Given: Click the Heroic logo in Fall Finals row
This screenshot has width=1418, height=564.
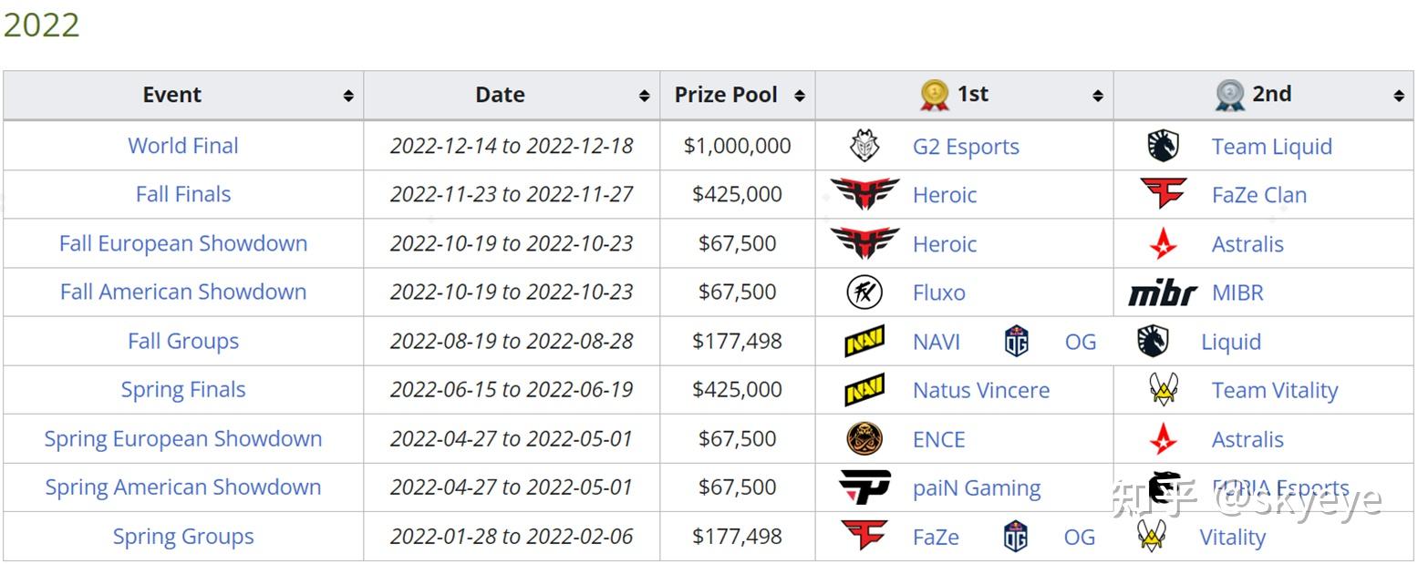Looking at the screenshot, I should click(863, 194).
